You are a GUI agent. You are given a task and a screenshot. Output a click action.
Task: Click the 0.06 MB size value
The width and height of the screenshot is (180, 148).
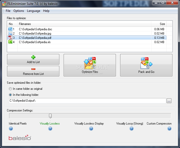point(159,29)
